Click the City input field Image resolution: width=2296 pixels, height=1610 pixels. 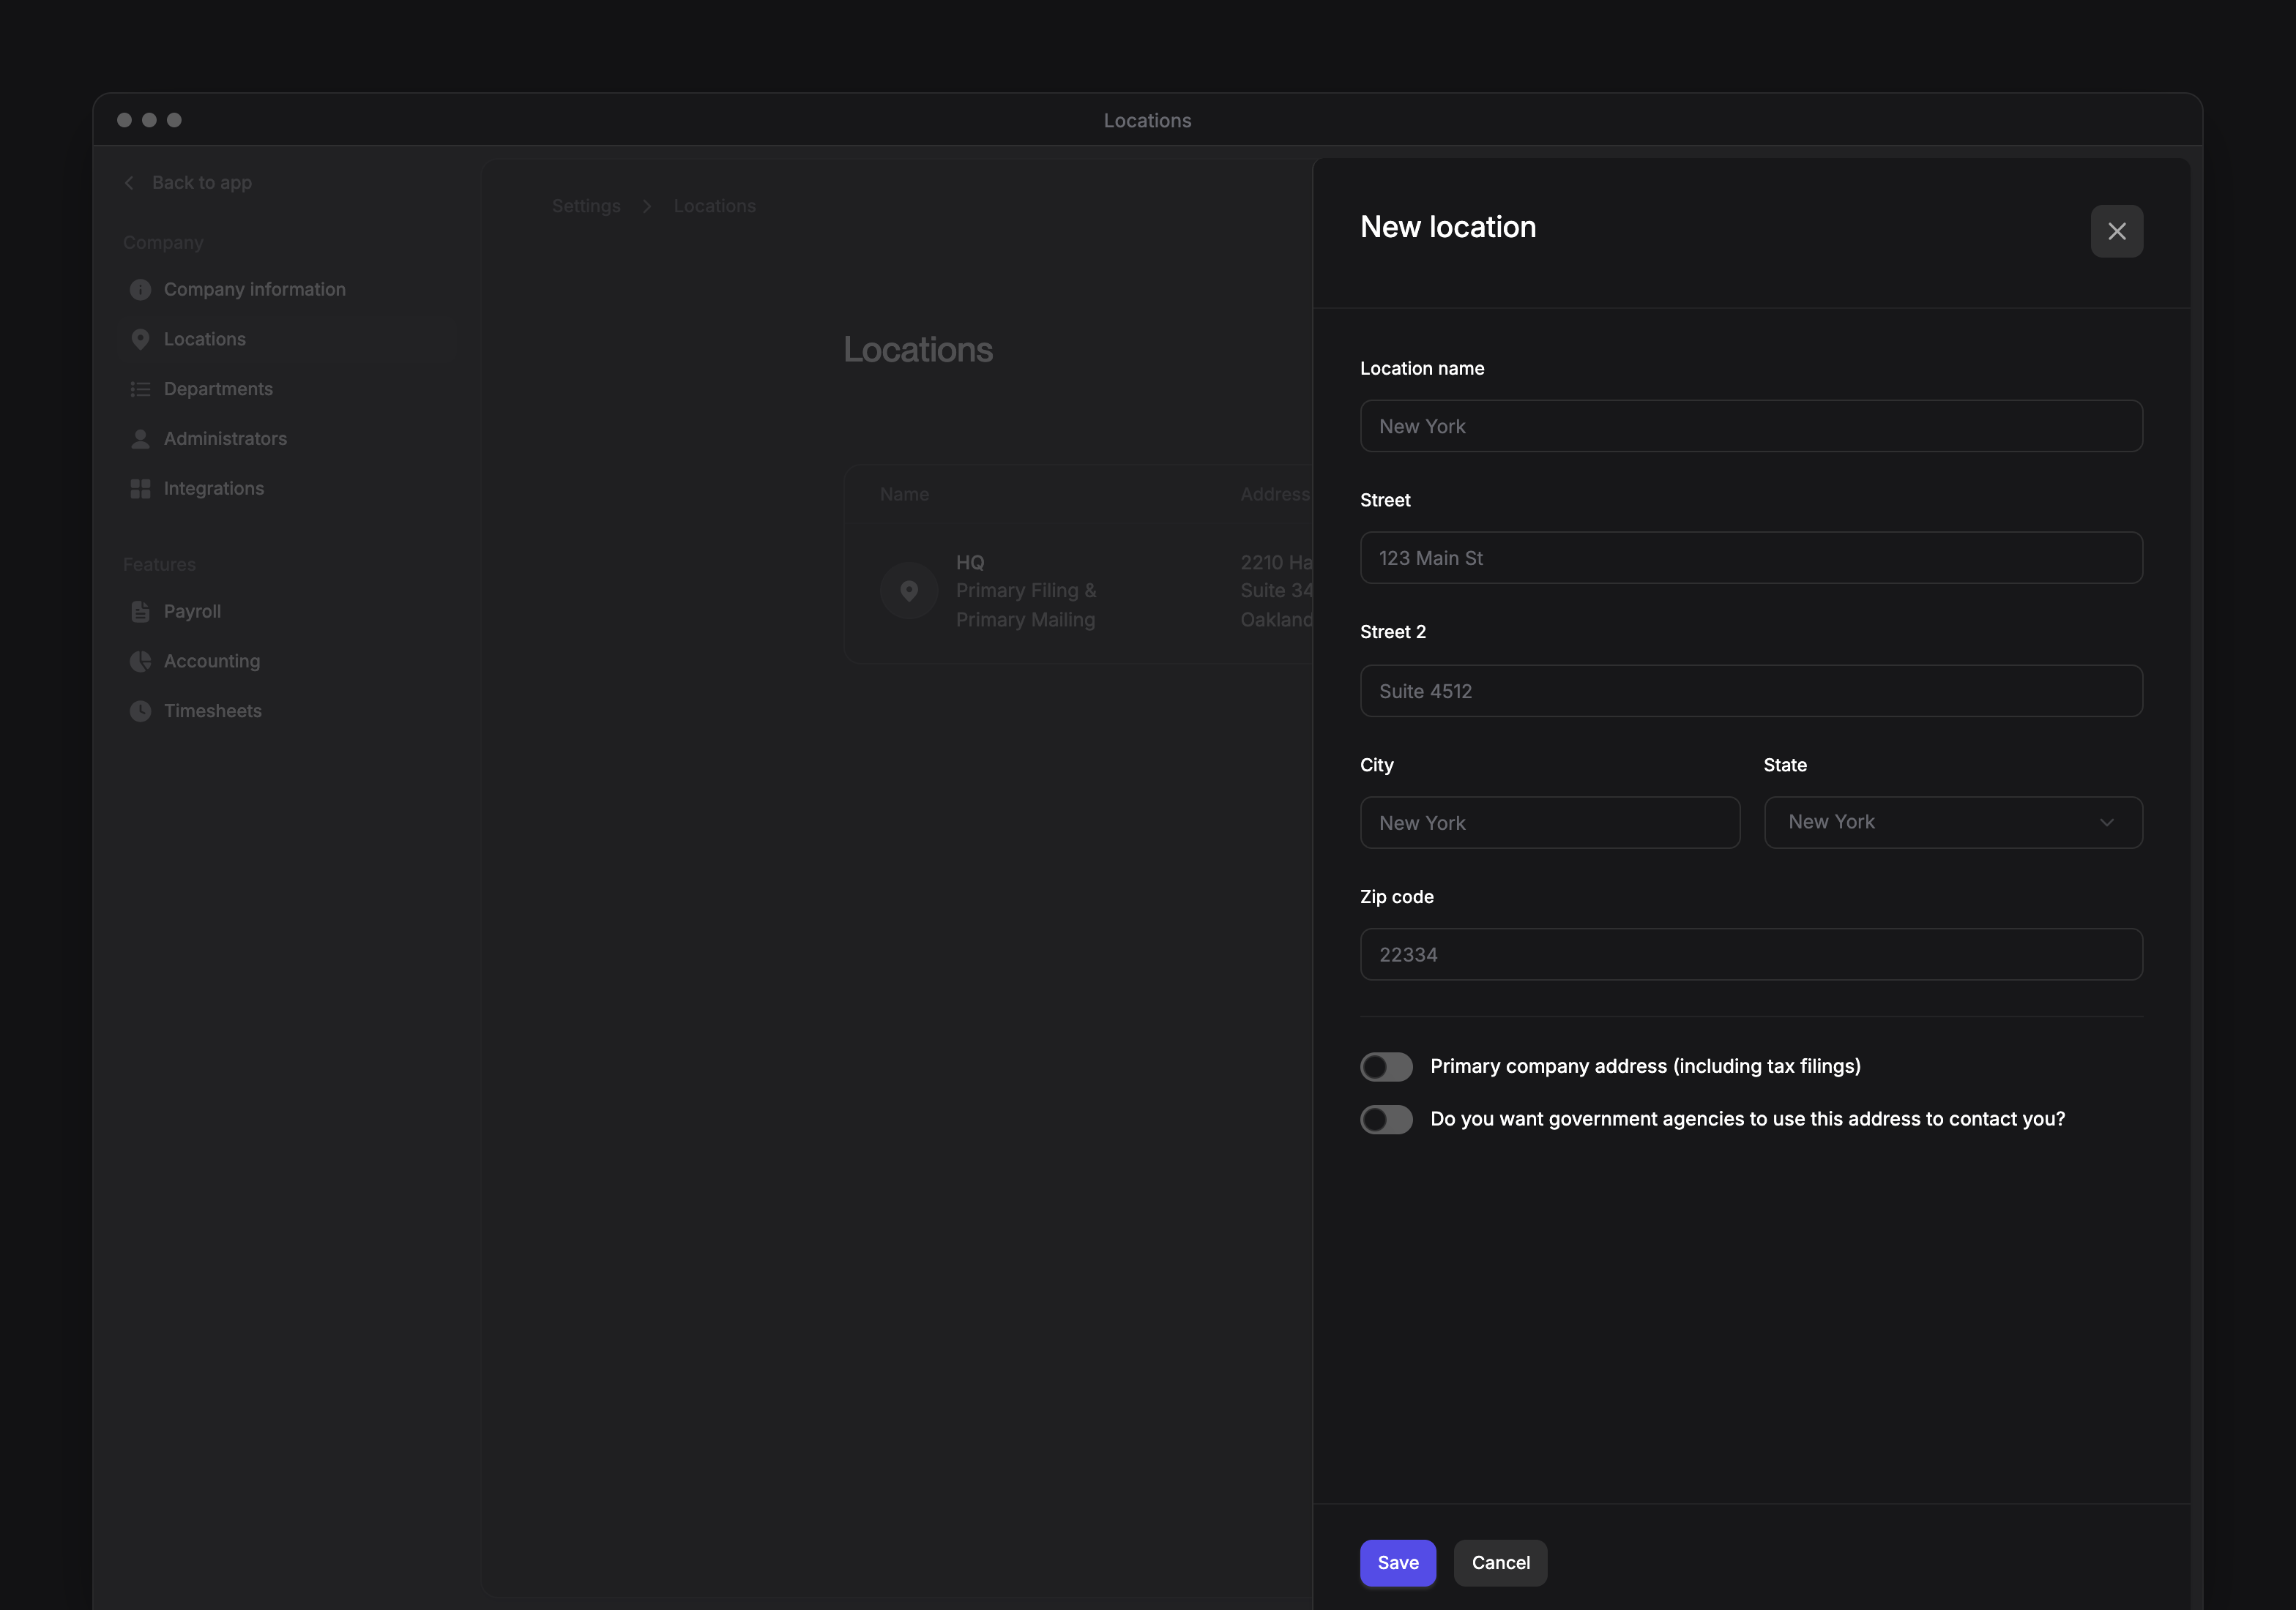click(1550, 823)
